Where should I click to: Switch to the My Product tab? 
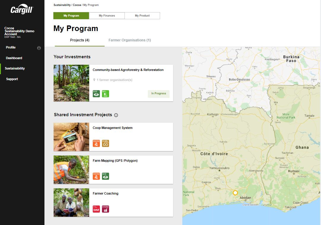142,15
